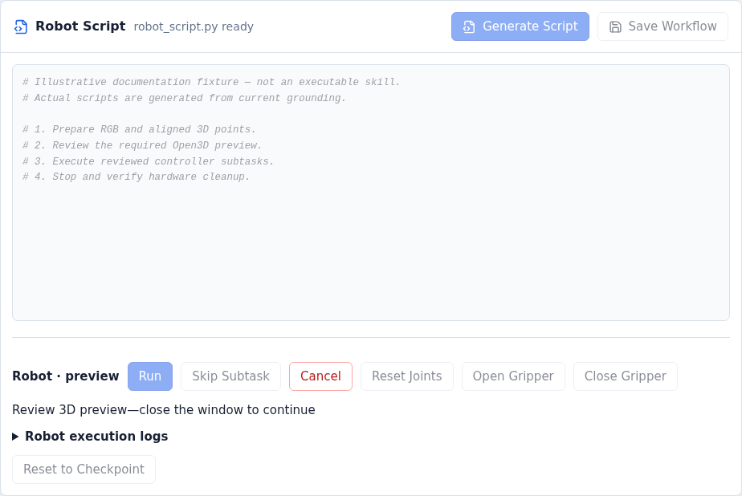Screen dimensions: 742x496
Task: Click the 'Robot execution logs' title text
Action: click(96, 437)
